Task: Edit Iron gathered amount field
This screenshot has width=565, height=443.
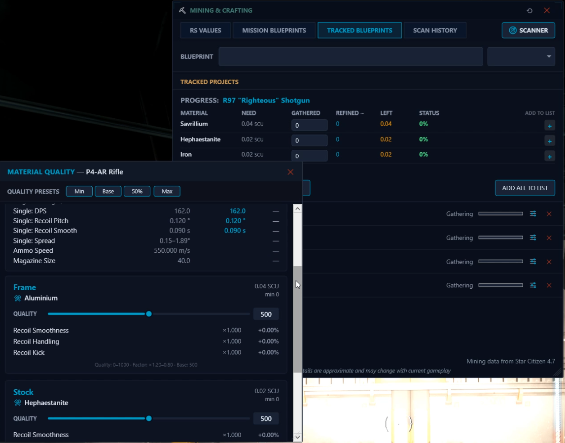Action: coord(309,156)
